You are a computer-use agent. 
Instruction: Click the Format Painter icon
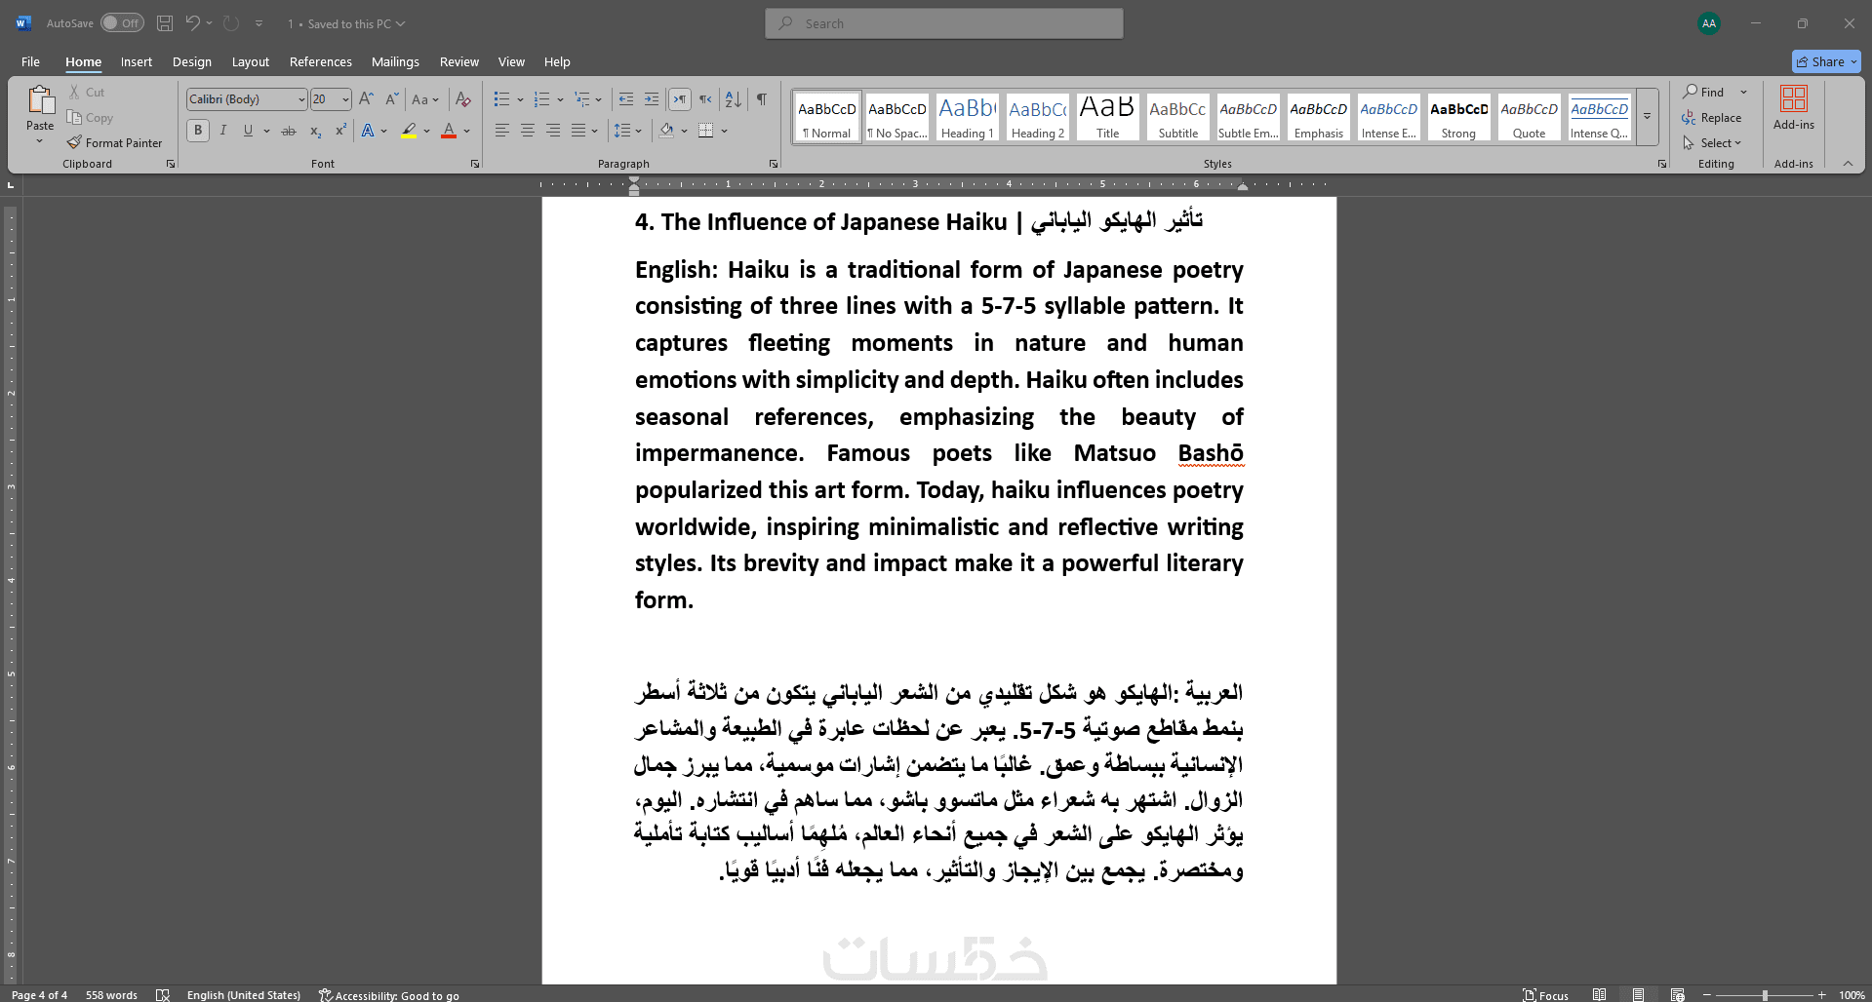tap(75, 142)
